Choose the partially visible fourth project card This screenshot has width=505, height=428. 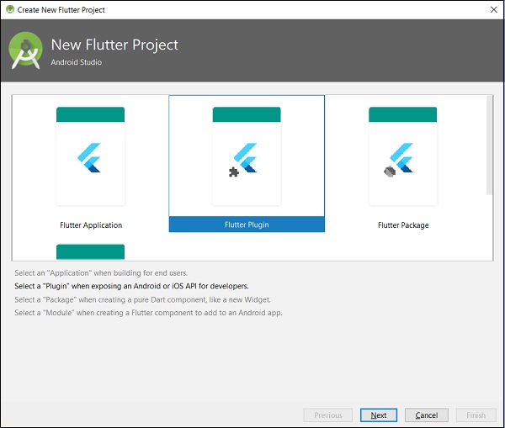91,251
